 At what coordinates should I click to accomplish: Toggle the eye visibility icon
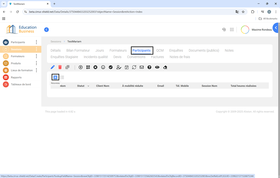pos(157,67)
